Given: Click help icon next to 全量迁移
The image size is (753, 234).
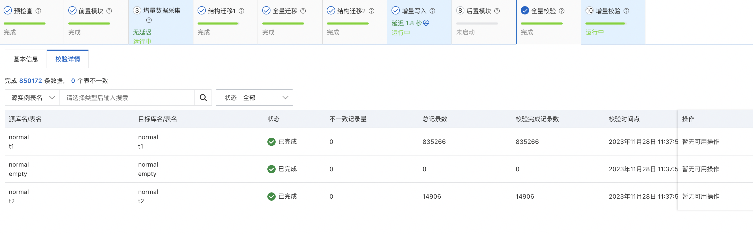Looking at the screenshot, I should pyautogui.click(x=303, y=11).
